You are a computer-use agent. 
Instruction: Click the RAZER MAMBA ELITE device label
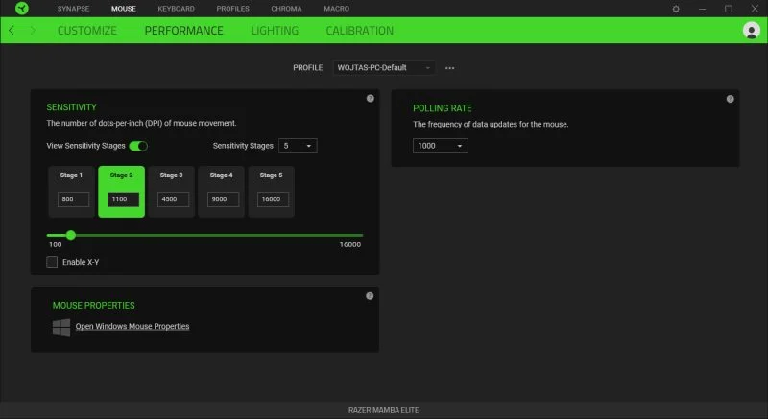click(x=383, y=410)
